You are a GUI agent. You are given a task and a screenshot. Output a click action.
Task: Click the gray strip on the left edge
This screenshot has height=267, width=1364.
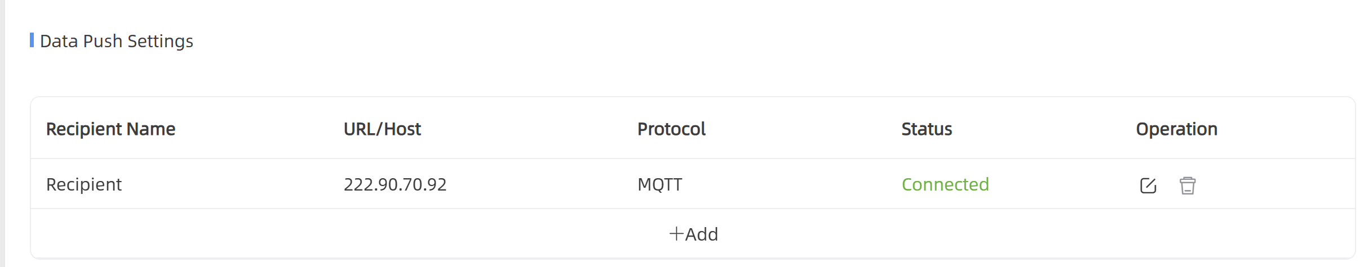click(x=2, y=135)
